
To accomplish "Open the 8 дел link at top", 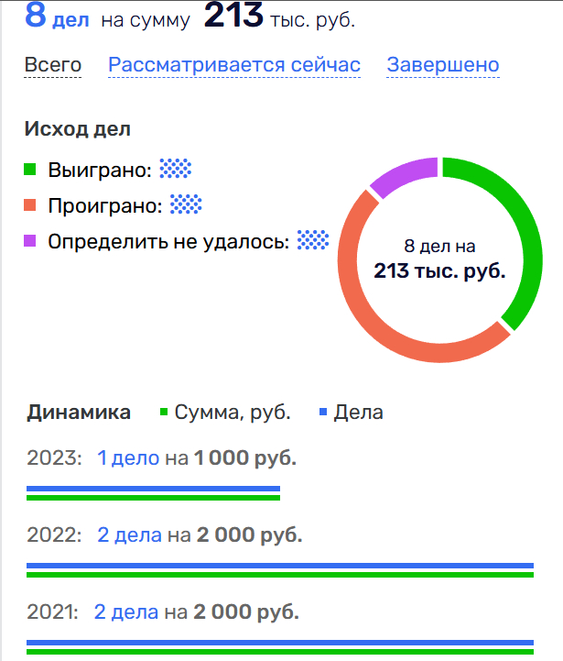I will 56,17.
